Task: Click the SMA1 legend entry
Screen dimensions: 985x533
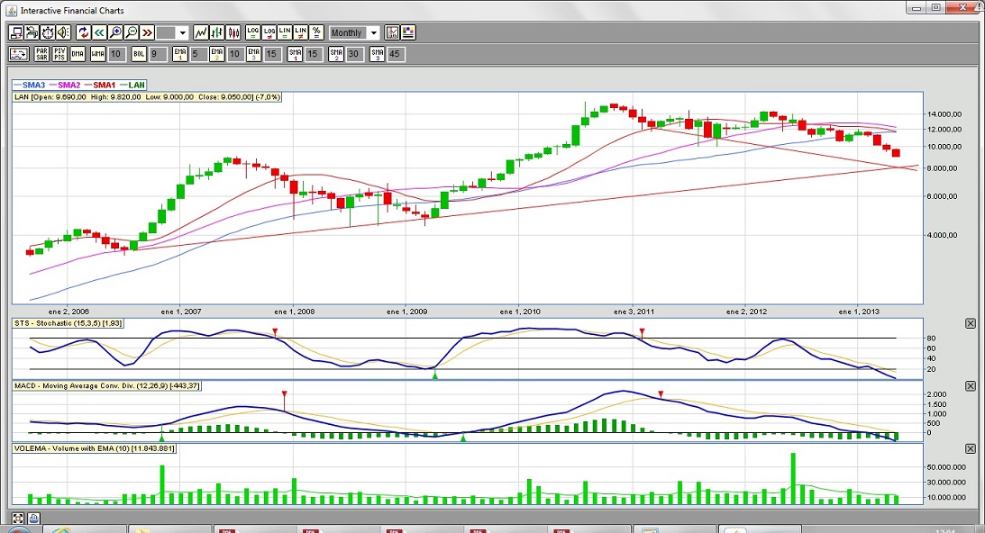Action: coord(100,85)
